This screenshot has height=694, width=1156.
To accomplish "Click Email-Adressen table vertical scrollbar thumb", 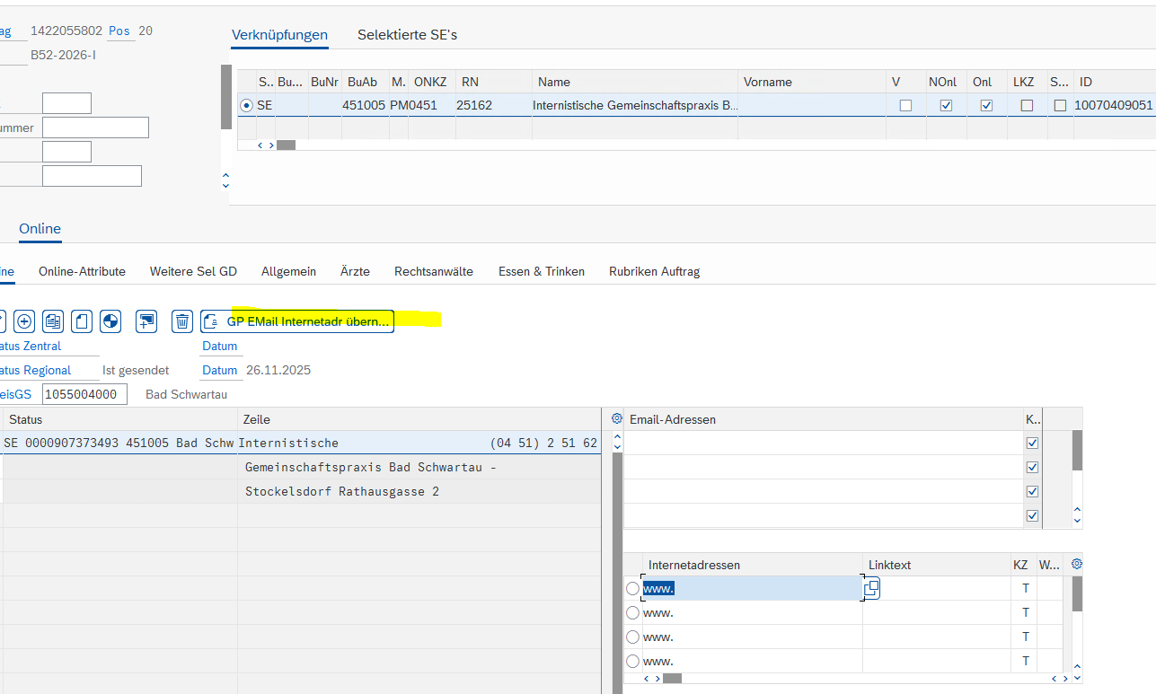I will [1078, 450].
